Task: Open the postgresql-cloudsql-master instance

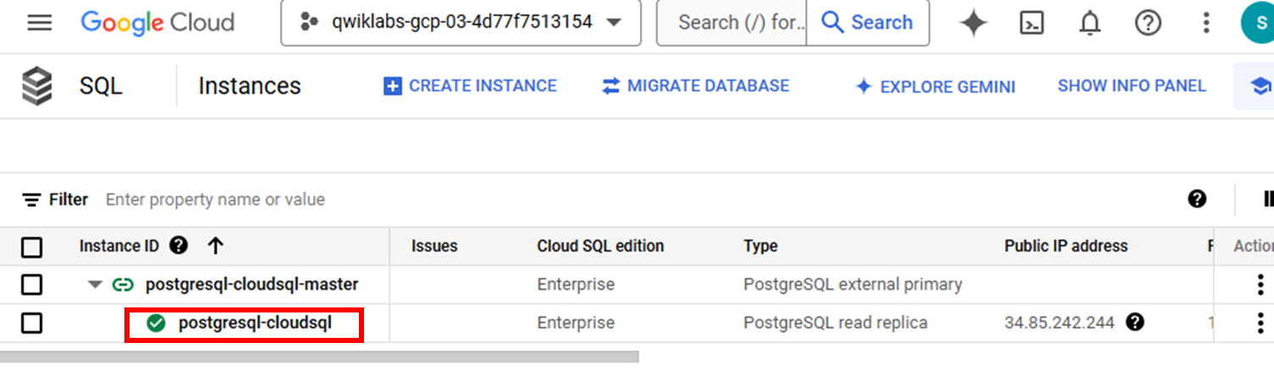Action: click(x=251, y=285)
